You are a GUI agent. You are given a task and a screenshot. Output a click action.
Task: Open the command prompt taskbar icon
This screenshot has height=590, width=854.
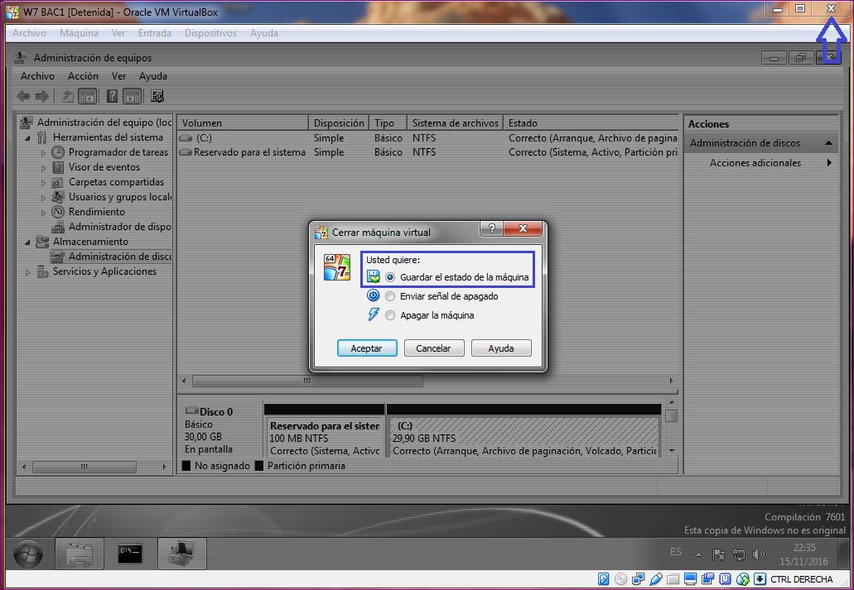coord(130,554)
